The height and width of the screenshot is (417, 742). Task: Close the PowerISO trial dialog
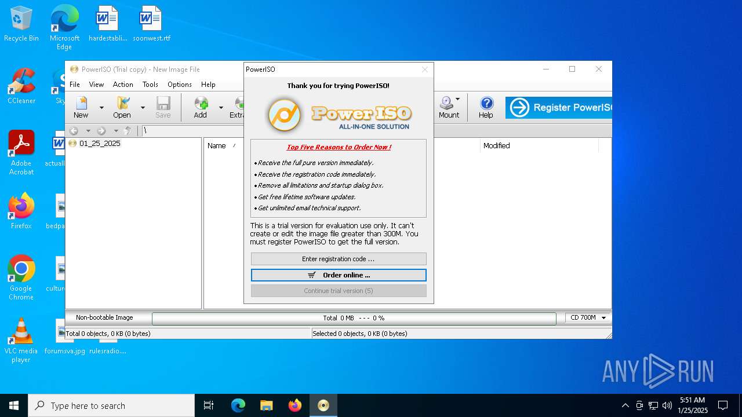[x=425, y=69]
